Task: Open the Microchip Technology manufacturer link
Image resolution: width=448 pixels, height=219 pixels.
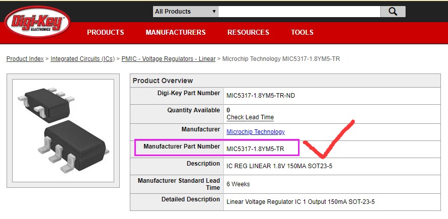Action: (256, 132)
